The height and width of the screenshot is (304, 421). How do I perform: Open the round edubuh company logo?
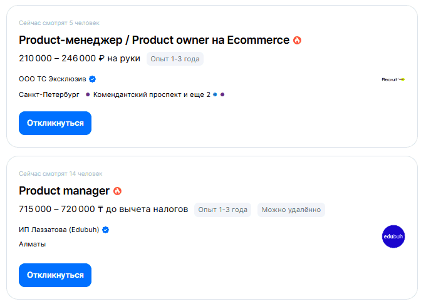point(393,236)
